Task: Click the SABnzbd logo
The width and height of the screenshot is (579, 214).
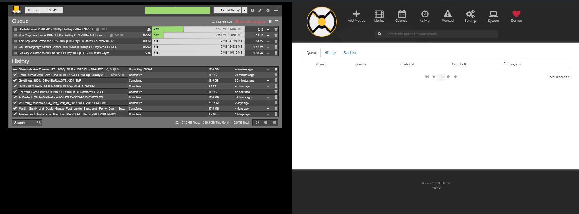Action: [x=17, y=10]
